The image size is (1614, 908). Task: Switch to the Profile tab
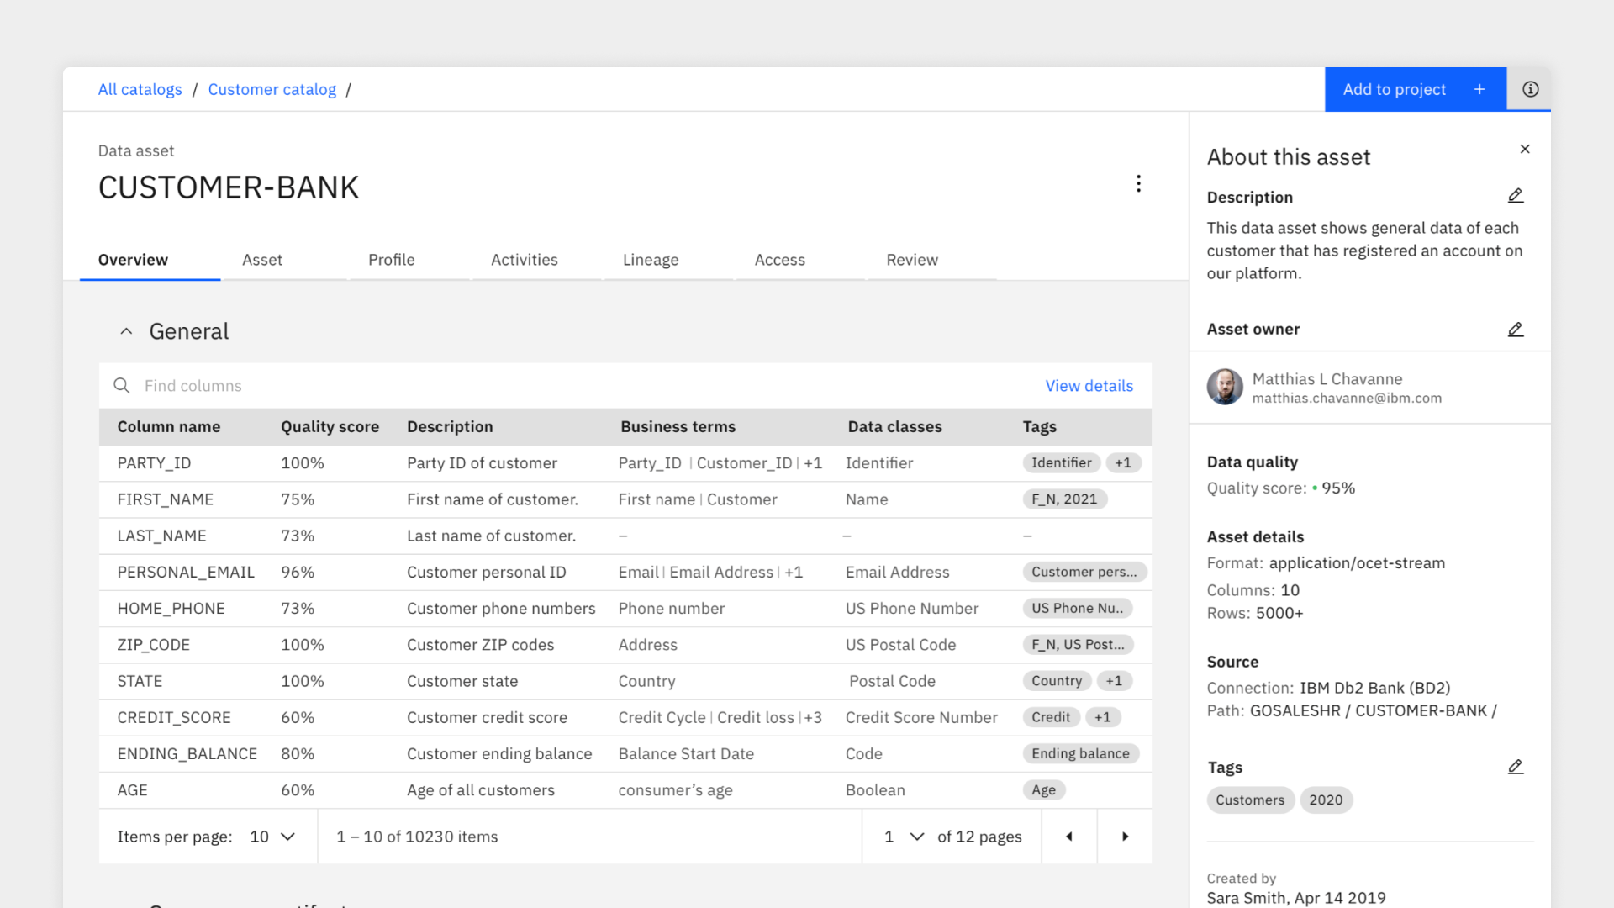(391, 260)
